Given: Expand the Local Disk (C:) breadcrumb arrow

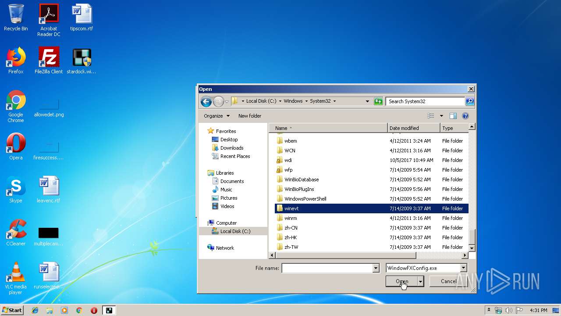Looking at the screenshot, I should (x=280, y=101).
